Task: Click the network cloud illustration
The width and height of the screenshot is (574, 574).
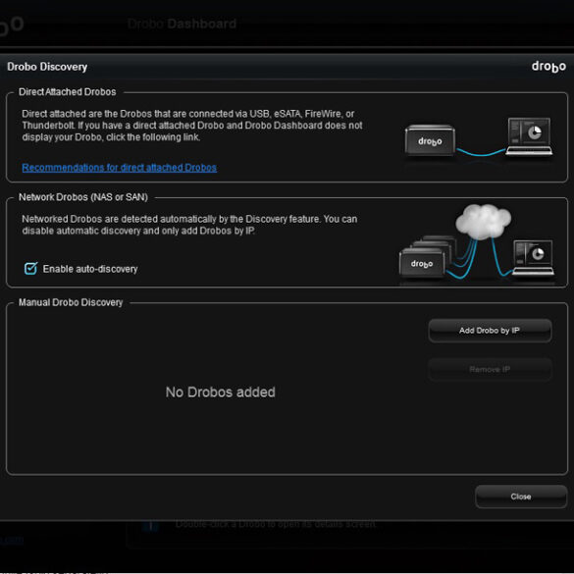Action: pyautogui.click(x=483, y=222)
